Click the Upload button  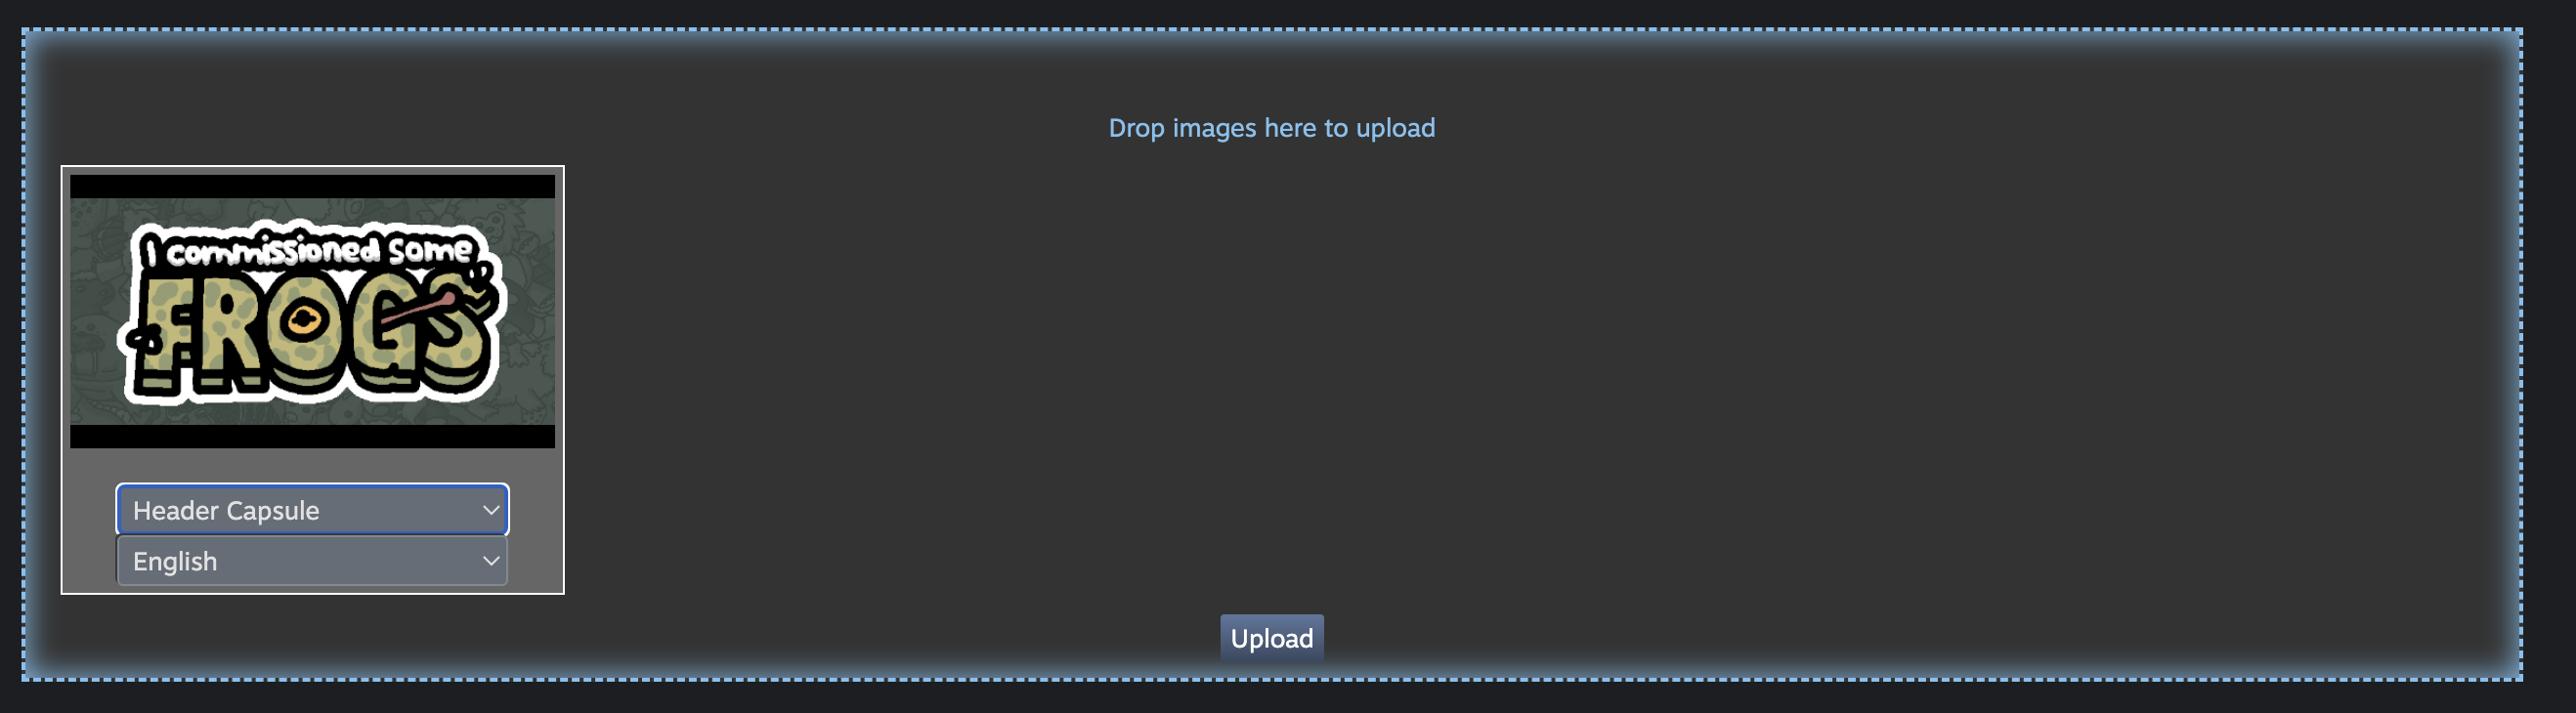1271,638
